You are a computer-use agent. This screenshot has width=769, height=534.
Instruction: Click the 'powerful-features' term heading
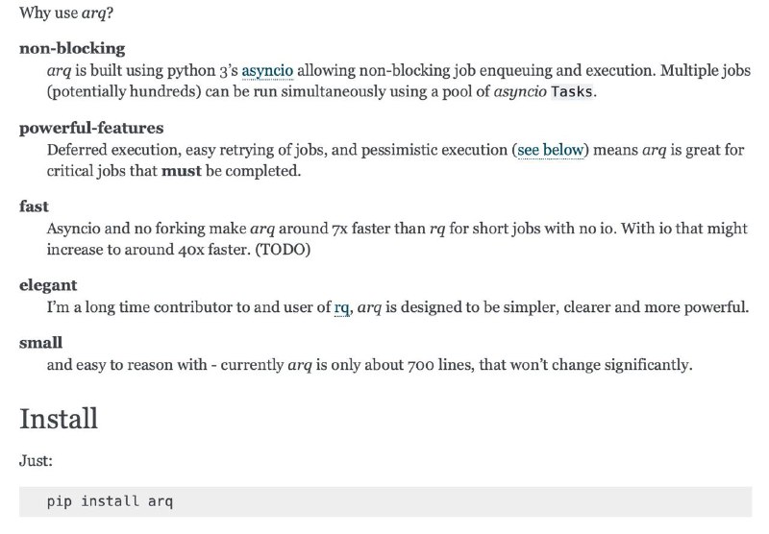point(91,128)
